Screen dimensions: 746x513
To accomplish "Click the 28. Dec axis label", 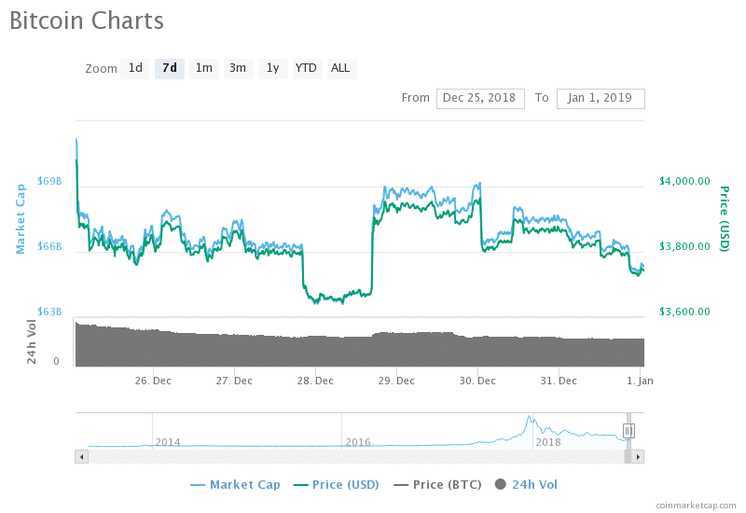I will pos(315,381).
